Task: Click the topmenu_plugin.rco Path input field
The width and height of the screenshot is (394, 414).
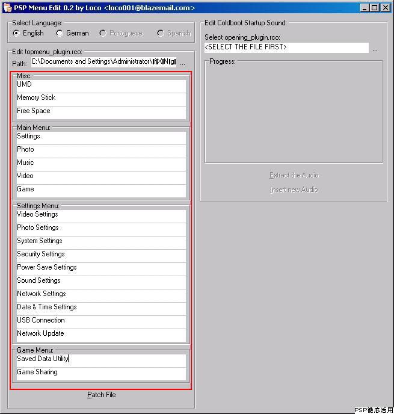Action: click(x=103, y=62)
